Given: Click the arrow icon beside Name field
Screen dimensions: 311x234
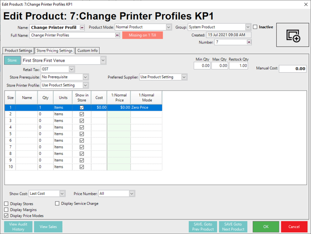Looking at the screenshot, I should [82, 28].
